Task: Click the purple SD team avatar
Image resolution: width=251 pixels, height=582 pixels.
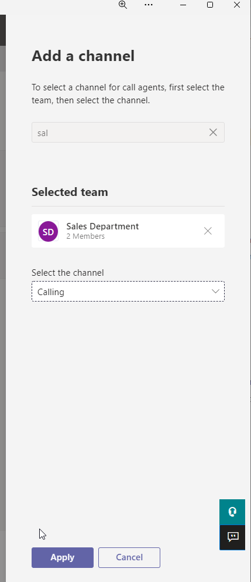Action: point(48,231)
